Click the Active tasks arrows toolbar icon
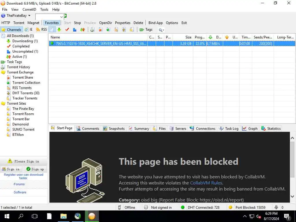The image size is (296, 222). click(x=82, y=29)
